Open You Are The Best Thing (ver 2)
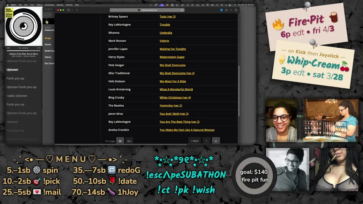363x204 pixels. point(180,122)
